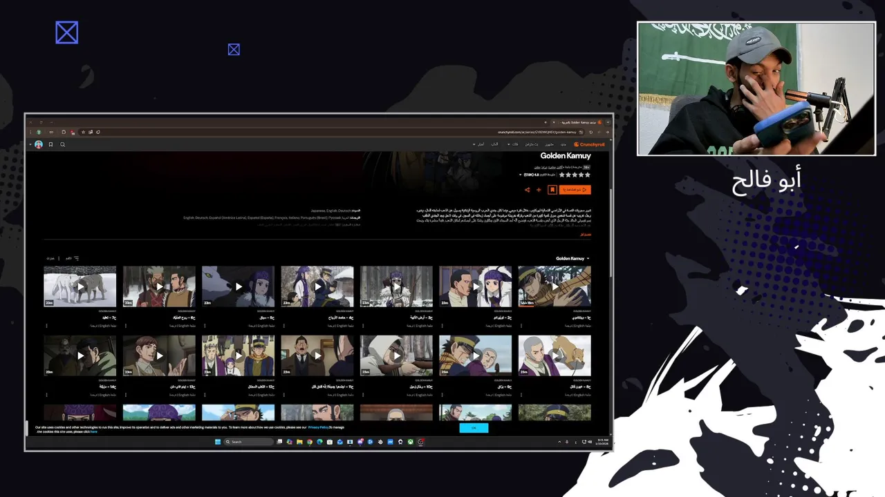Play episode 3 thumbnail
This screenshot has height=497, width=885.
[396, 286]
